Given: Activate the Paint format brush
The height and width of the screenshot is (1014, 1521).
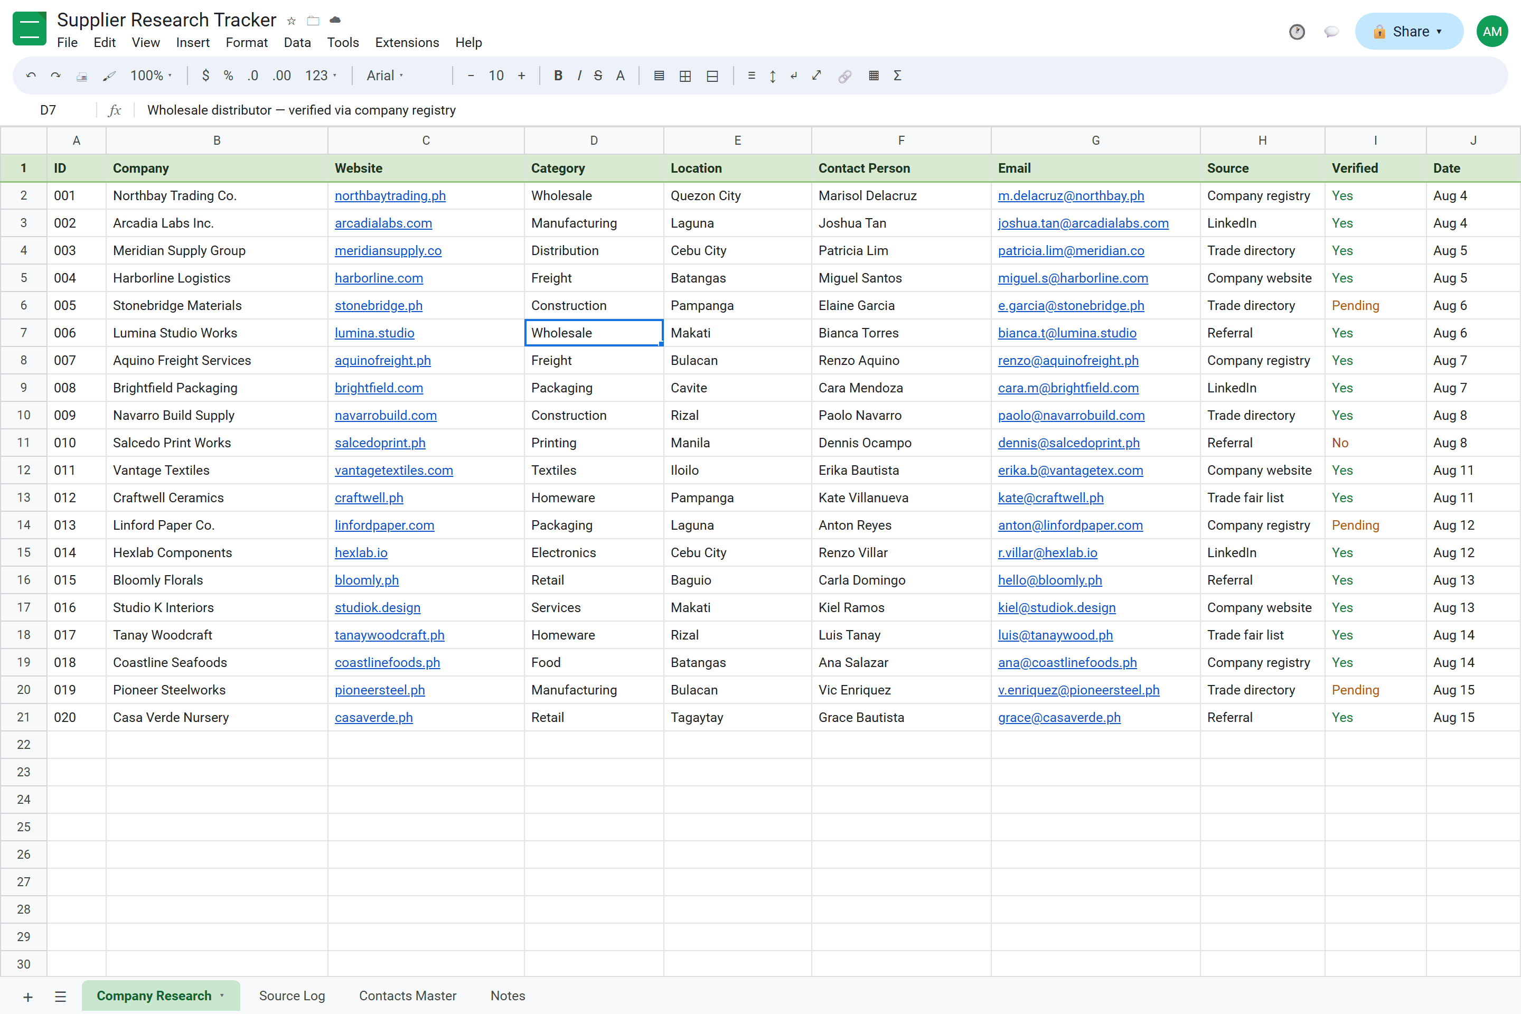Looking at the screenshot, I should pyautogui.click(x=109, y=76).
